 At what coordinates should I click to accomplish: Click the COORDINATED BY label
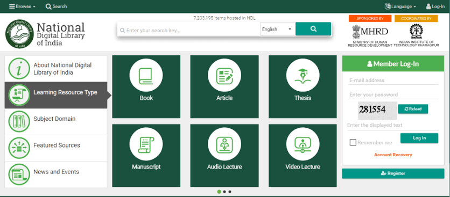click(x=416, y=18)
